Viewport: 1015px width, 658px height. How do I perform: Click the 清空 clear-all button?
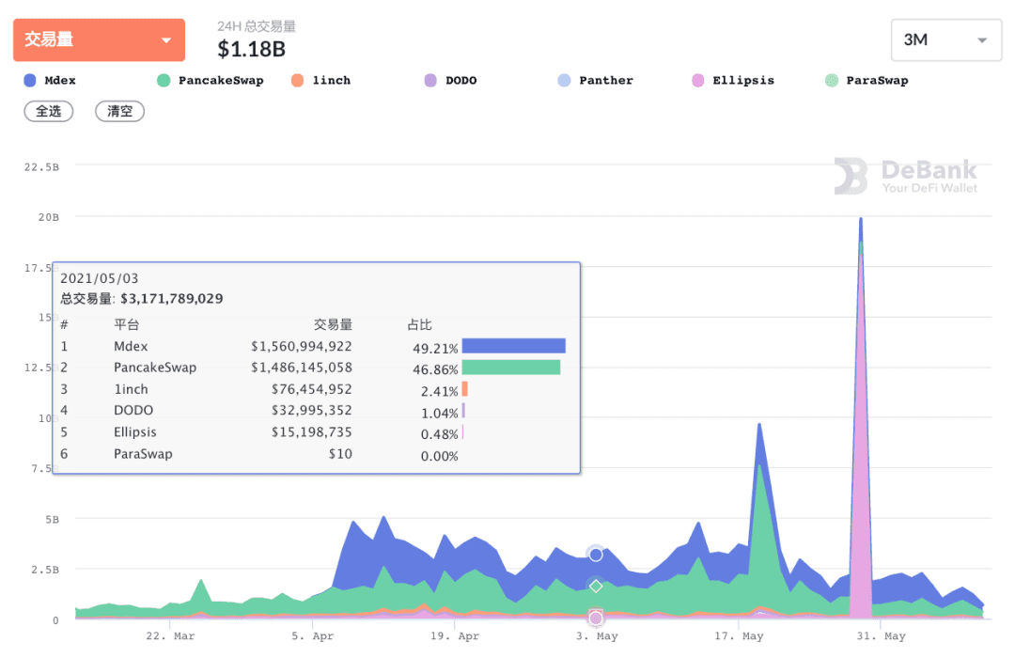point(119,112)
